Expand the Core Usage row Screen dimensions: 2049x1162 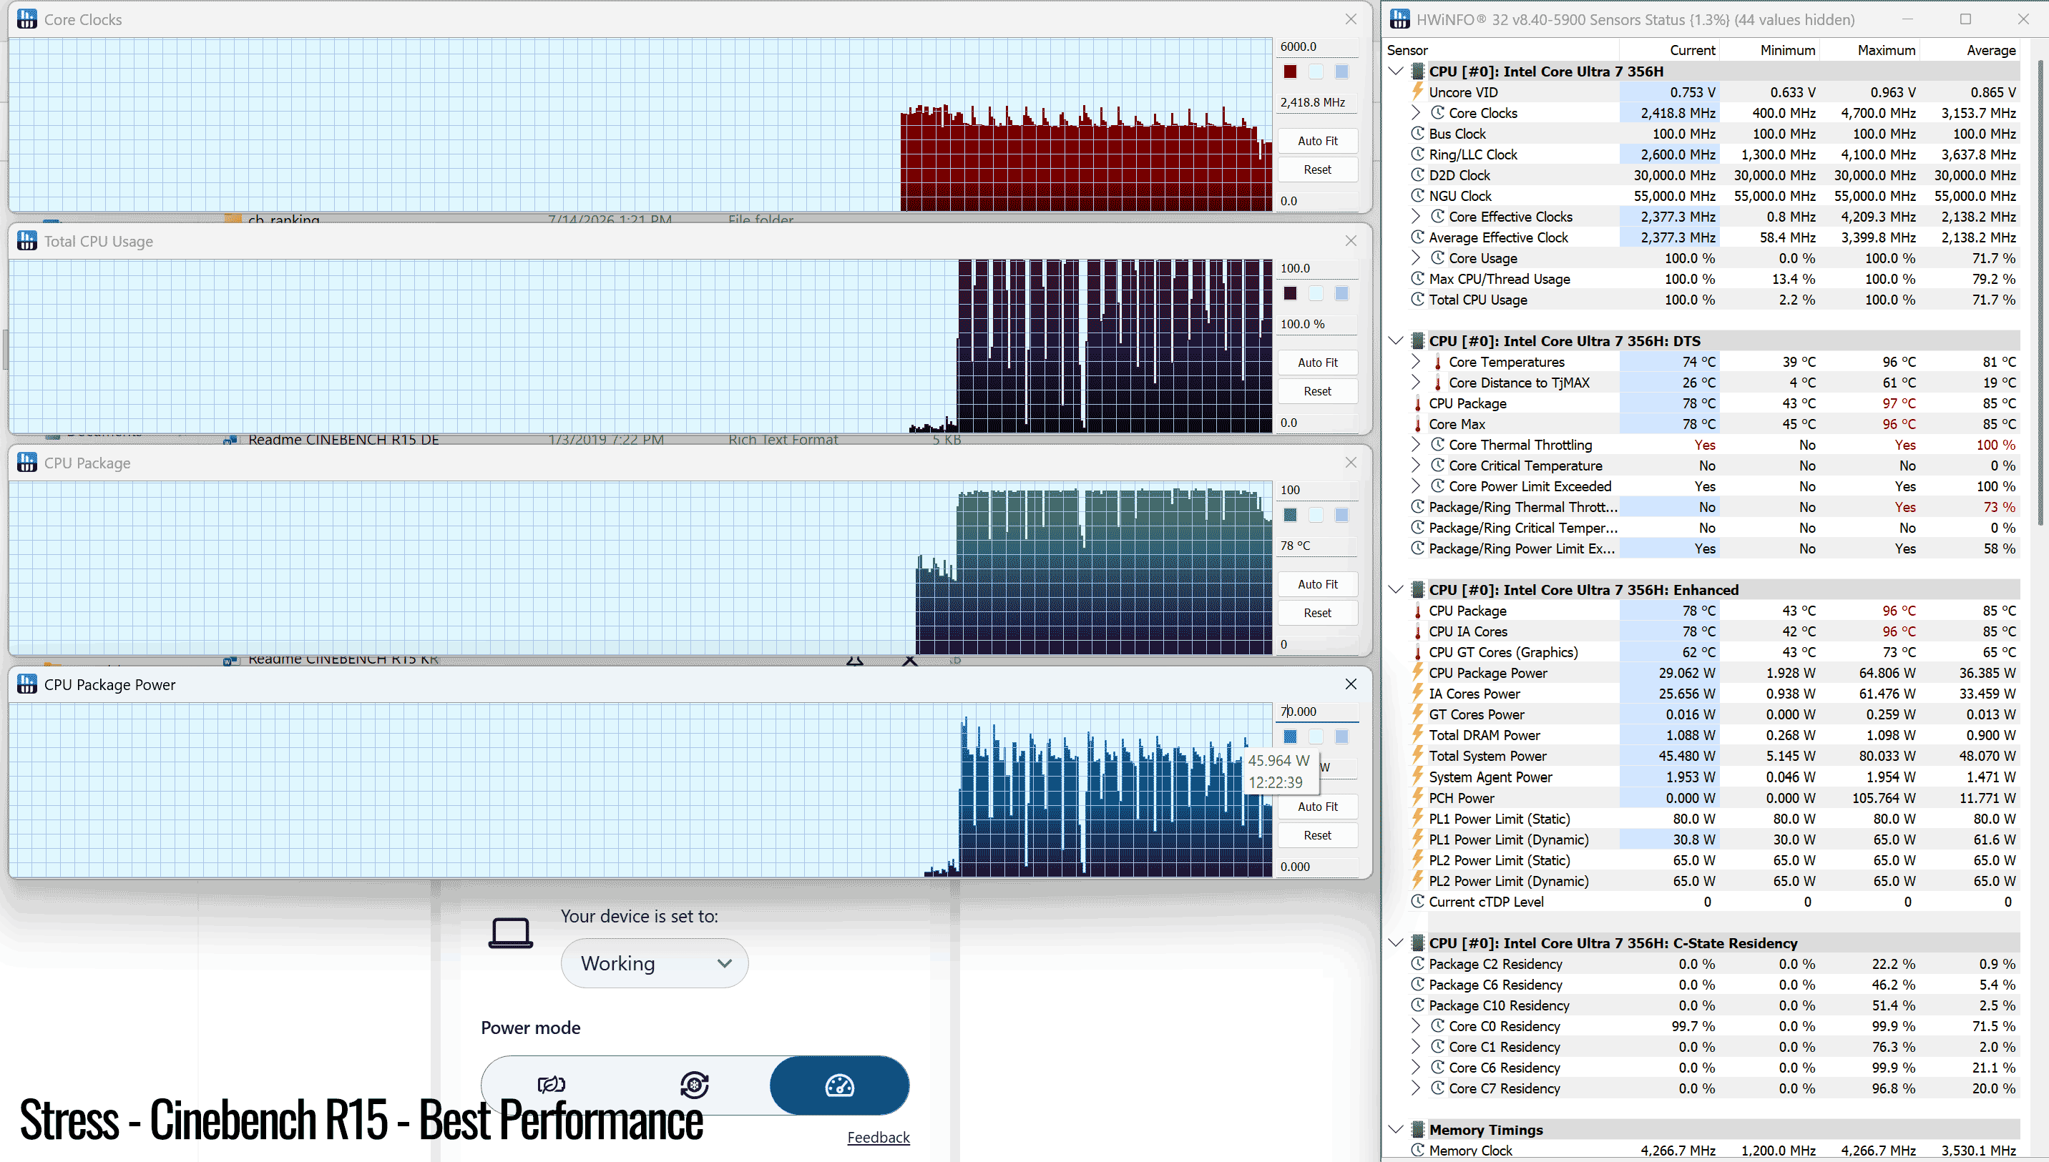(1416, 257)
